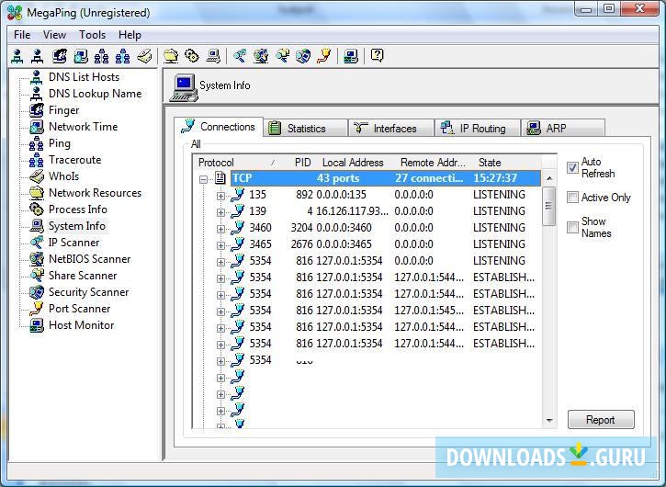Screen dimensions: 666x487
Task: Enable the Active Only checkbox
Action: pos(572,198)
